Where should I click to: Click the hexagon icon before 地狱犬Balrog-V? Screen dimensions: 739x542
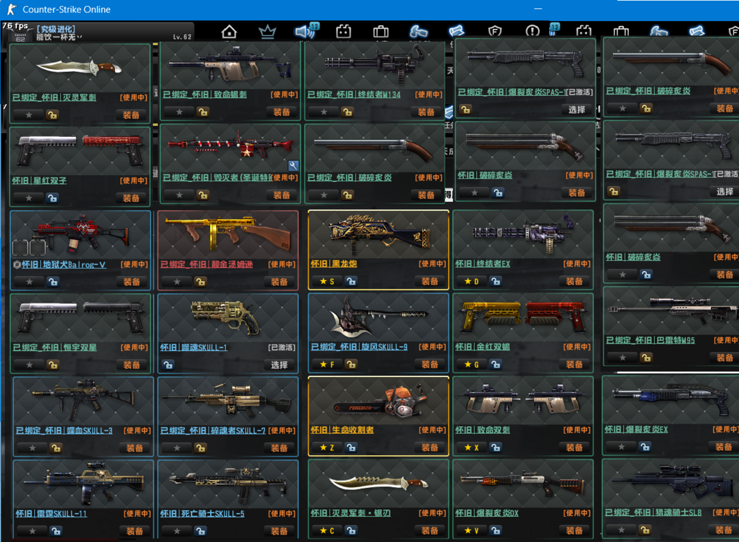17,265
